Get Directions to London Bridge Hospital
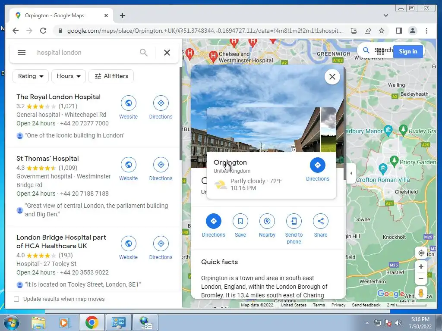 (x=161, y=249)
